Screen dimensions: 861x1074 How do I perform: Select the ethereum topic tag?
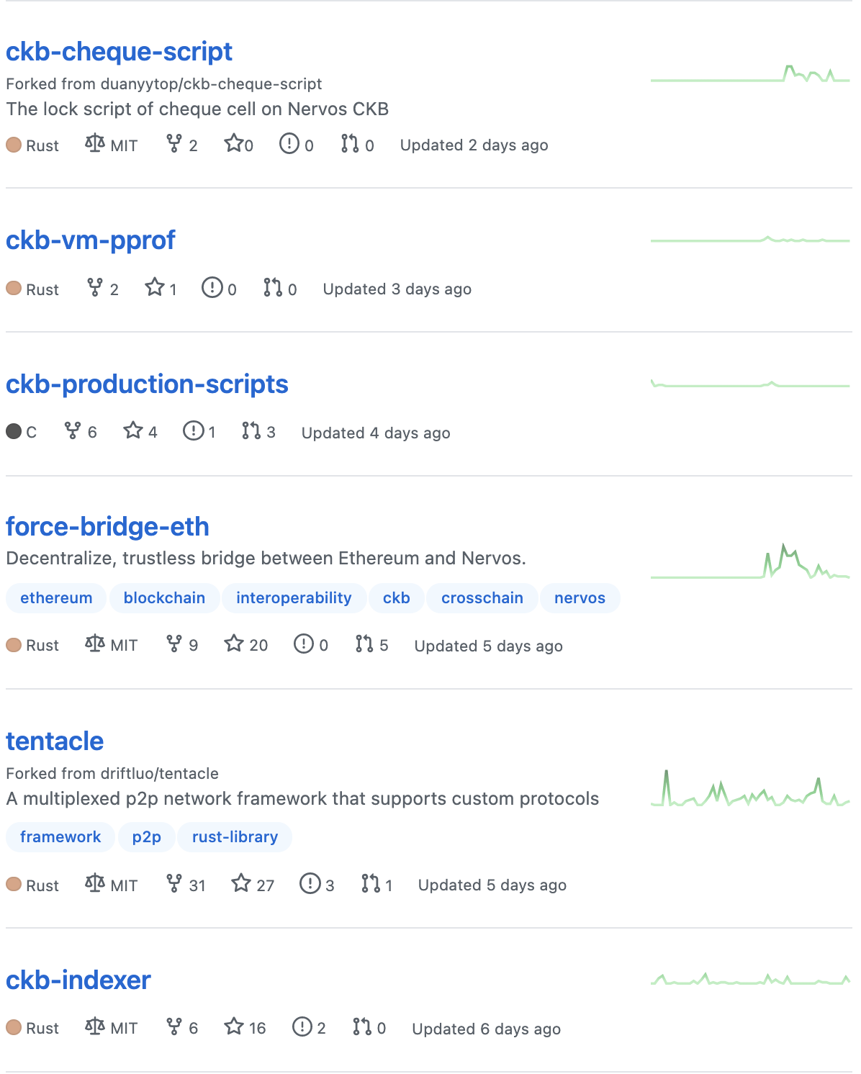[56, 598]
